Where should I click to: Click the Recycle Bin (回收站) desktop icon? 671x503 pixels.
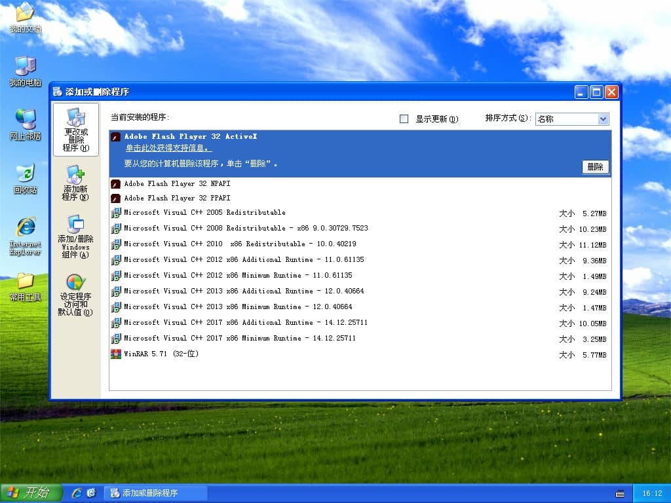pos(26,174)
